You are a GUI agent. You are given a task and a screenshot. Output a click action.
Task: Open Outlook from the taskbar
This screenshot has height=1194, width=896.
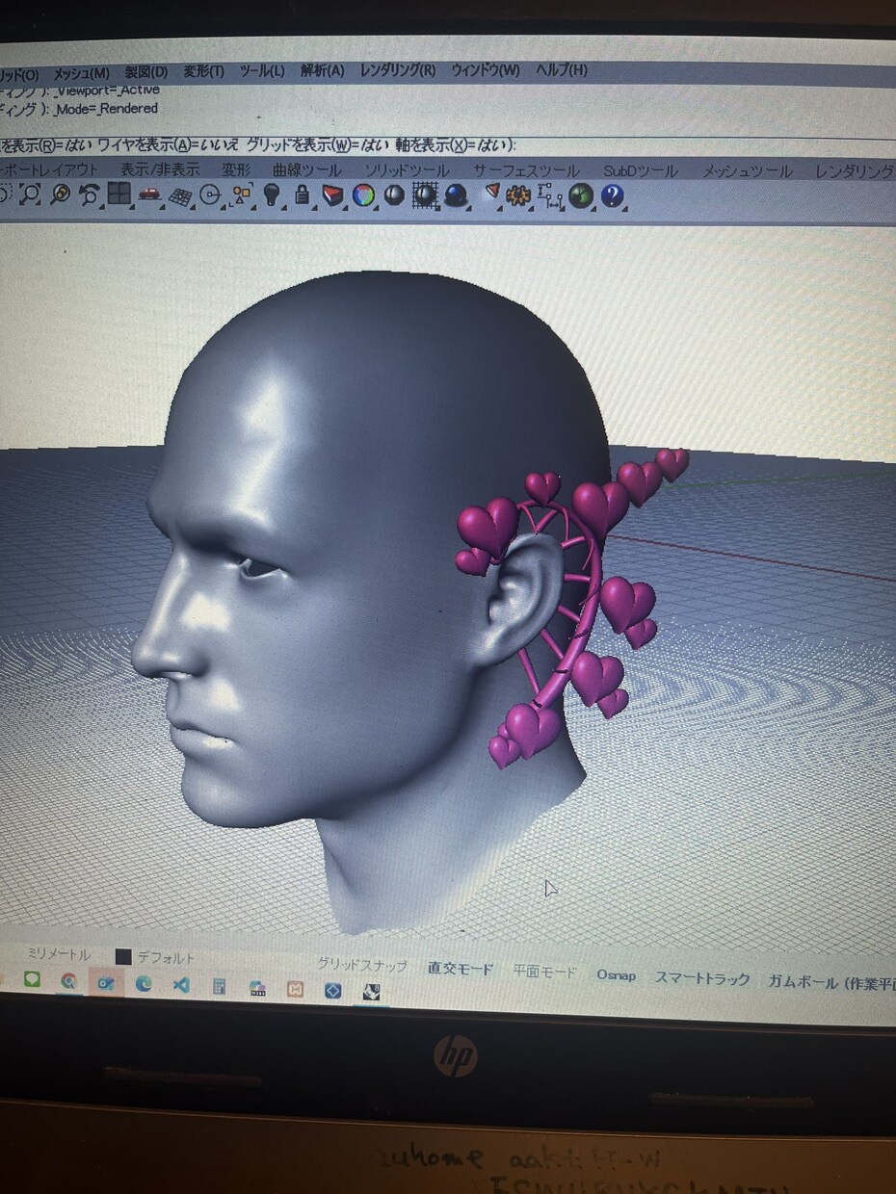(106, 982)
